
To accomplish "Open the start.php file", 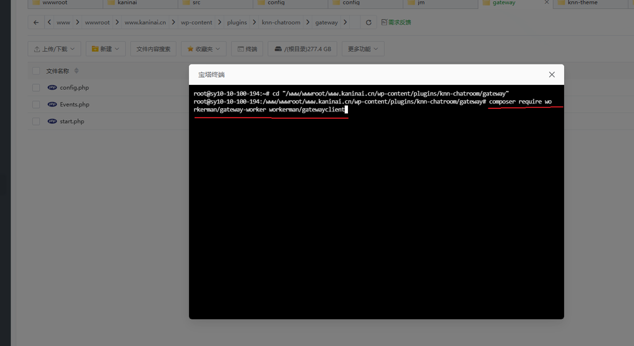I will pyautogui.click(x=72, y=121).
